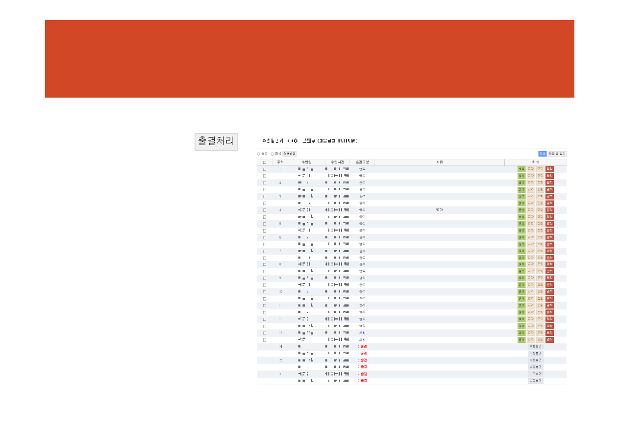Check the first row checkbox for week 1
The width and height of the screenshot is (619, 438).
(x=265, y=169)
